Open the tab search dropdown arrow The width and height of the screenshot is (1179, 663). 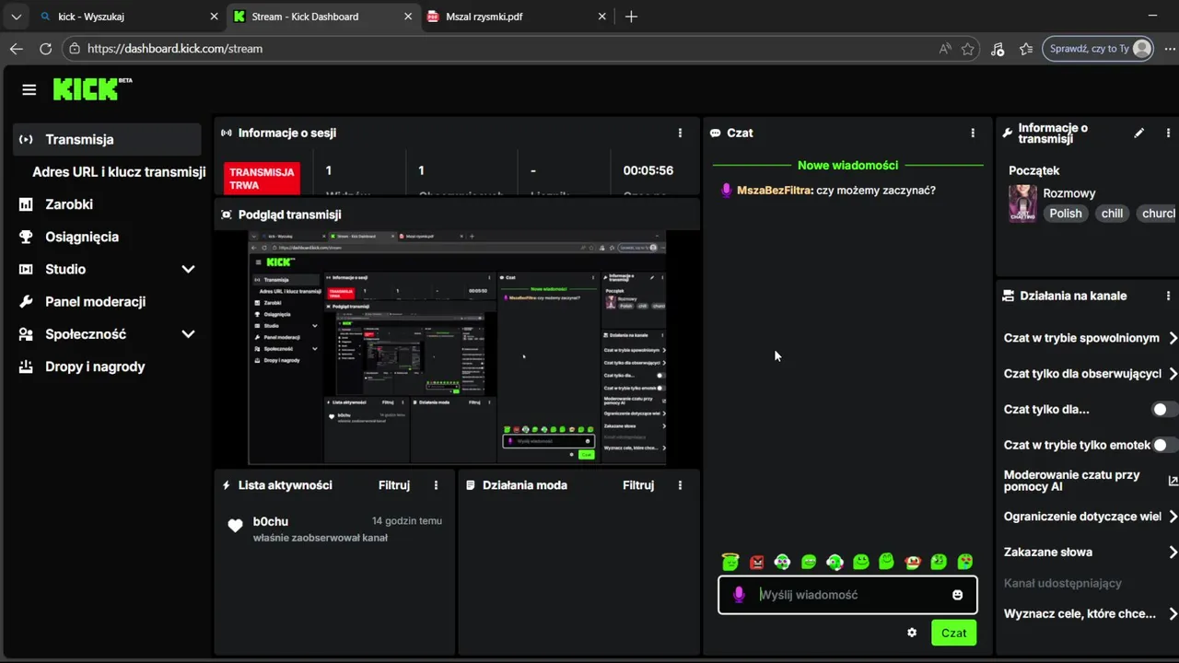pyautogui.click(x=16, y=17)
